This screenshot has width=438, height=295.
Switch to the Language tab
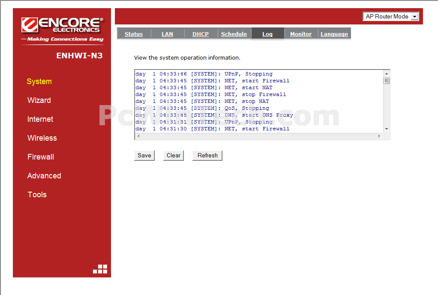tap(334, 34)
